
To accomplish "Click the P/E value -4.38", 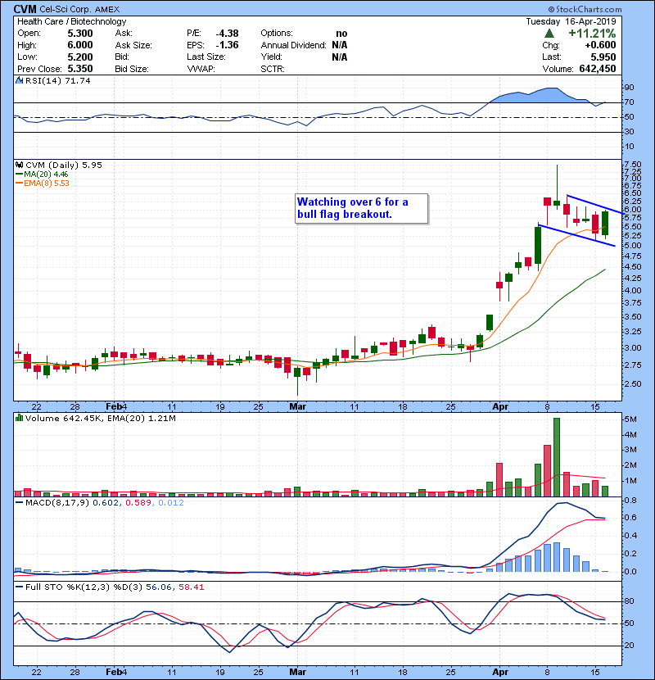I will click(x=227, y=34).
